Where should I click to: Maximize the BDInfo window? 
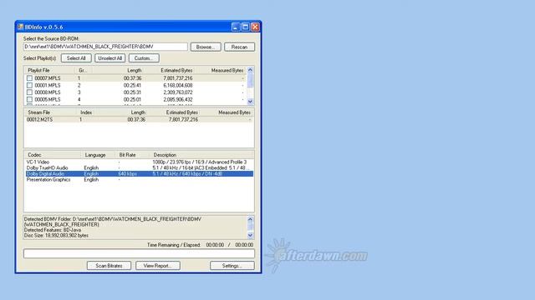tap(245, 27)
